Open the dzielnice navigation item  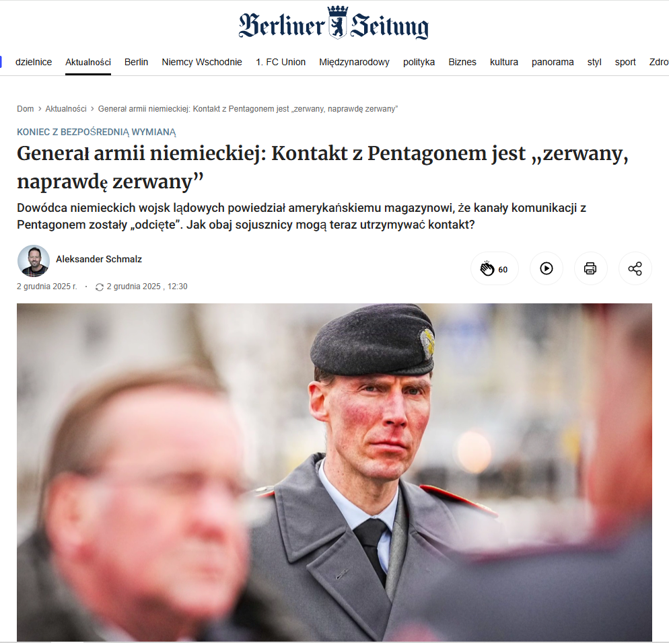click(x=34, y=63)
